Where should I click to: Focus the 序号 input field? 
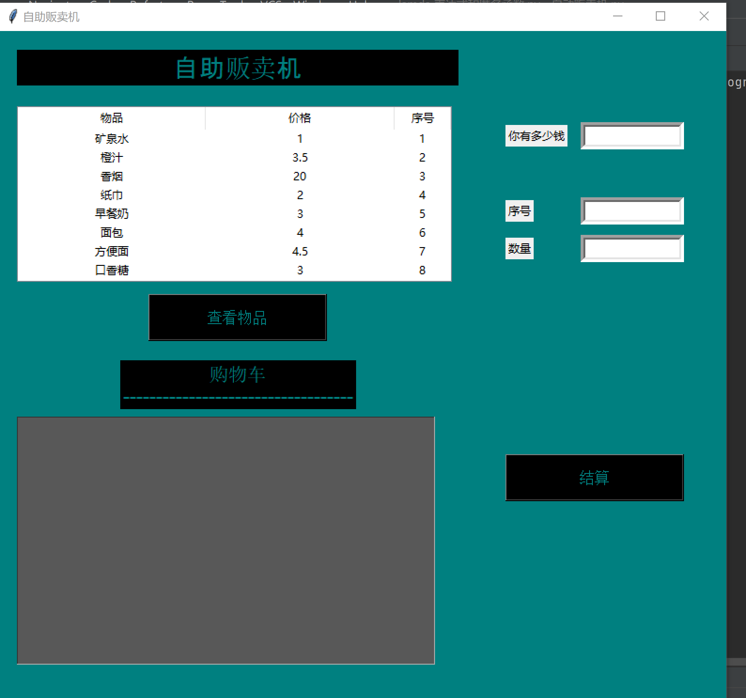coord(632,211)
